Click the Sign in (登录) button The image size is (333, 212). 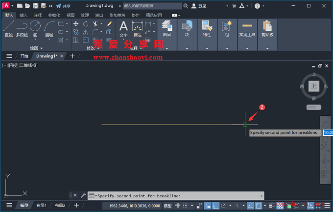tap(199, 6)
